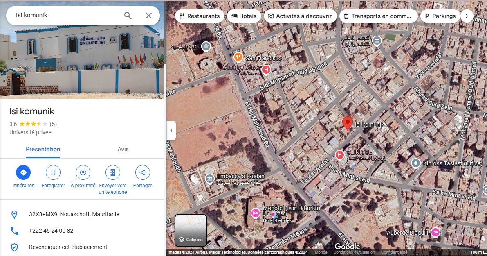
Task: Share the place using Partager icon
Action: point(142,172)
